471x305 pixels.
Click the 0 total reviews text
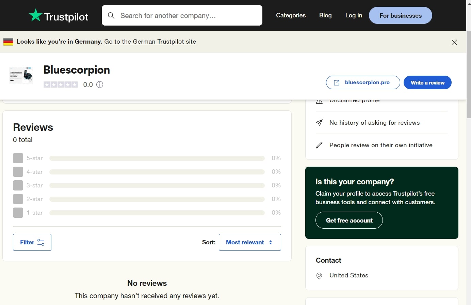(23, 140)
